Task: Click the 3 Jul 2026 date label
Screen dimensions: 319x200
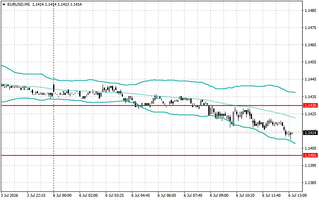Action: click(x=9, y=196)
